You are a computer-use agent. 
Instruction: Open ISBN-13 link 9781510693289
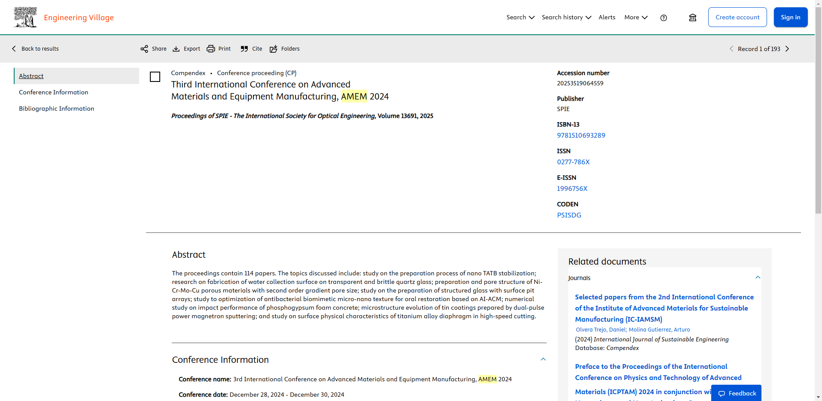[x=581, y=136]
